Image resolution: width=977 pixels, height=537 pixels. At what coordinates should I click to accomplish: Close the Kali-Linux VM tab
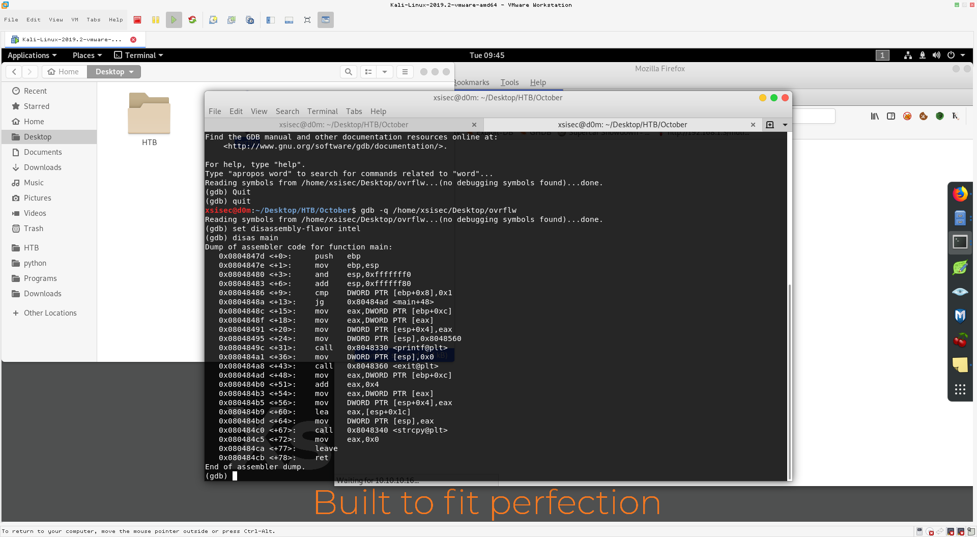tap(133, 39)
